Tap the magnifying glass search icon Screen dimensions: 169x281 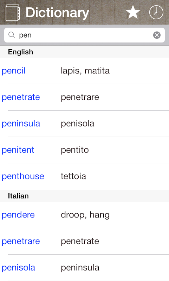point(12,35)
